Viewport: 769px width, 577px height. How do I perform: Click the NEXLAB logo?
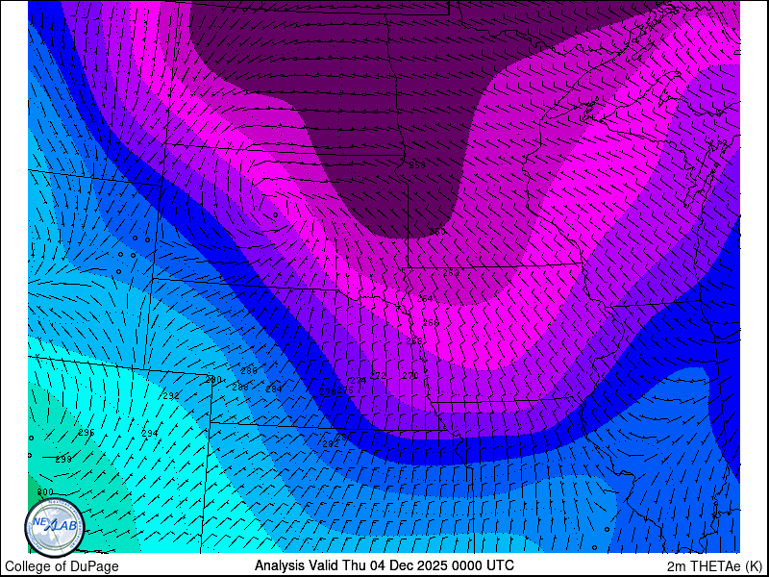click(x=55, y=528)
